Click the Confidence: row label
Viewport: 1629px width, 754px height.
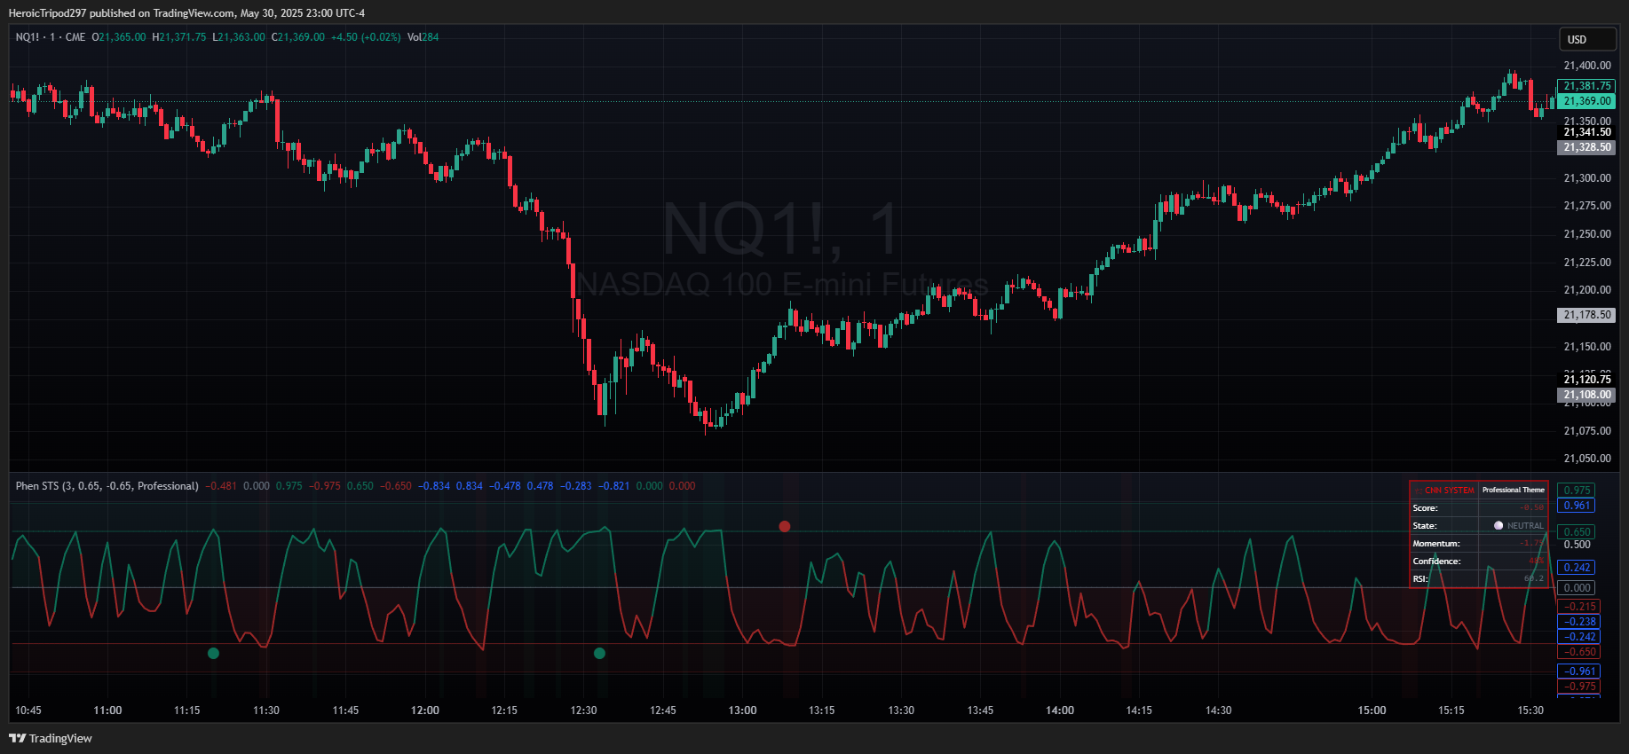tap(1437, 562)
